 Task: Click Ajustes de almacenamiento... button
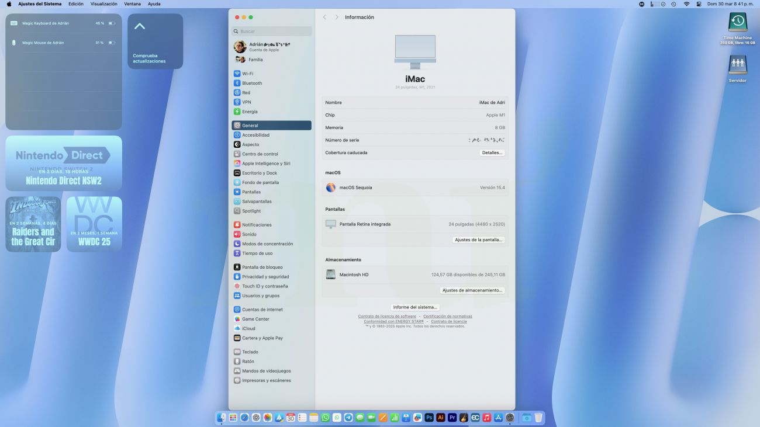472,290
